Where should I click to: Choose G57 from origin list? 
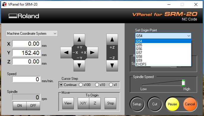[x=163, y=53]
